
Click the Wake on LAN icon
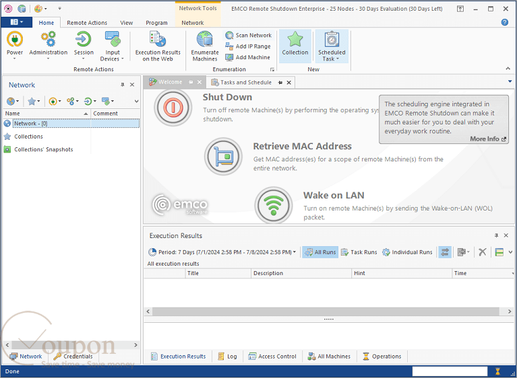click(x=274, y=205)
